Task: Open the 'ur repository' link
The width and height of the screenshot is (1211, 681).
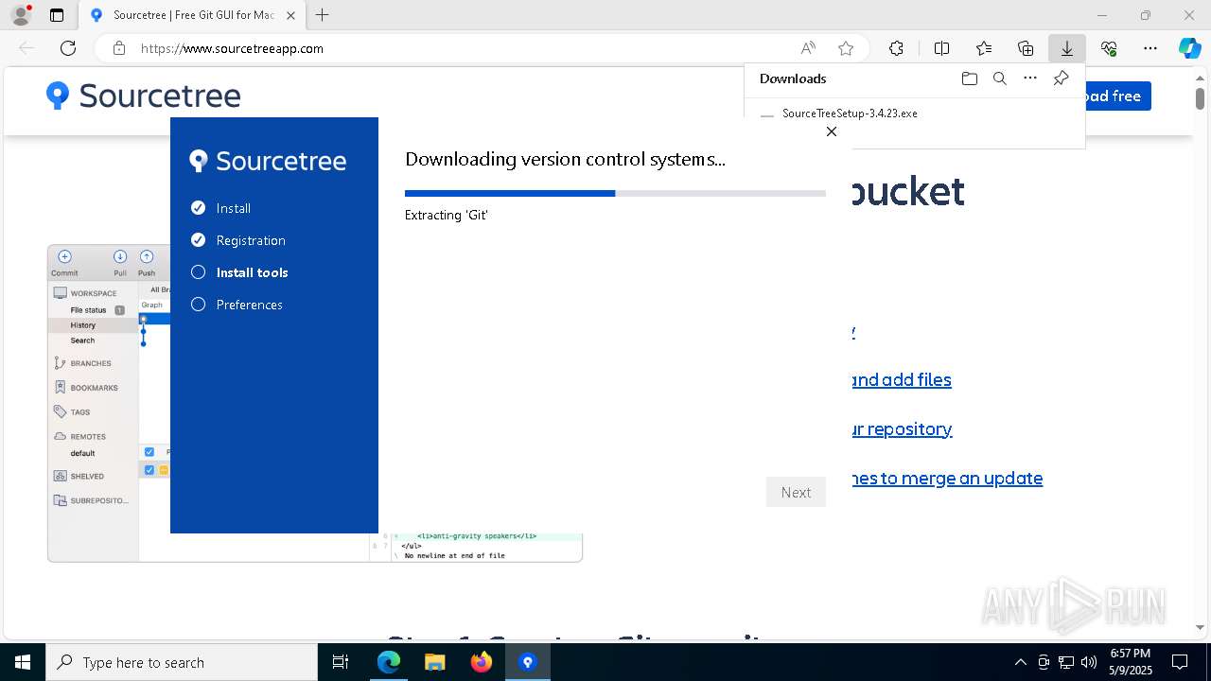Action: coord(902,428)
